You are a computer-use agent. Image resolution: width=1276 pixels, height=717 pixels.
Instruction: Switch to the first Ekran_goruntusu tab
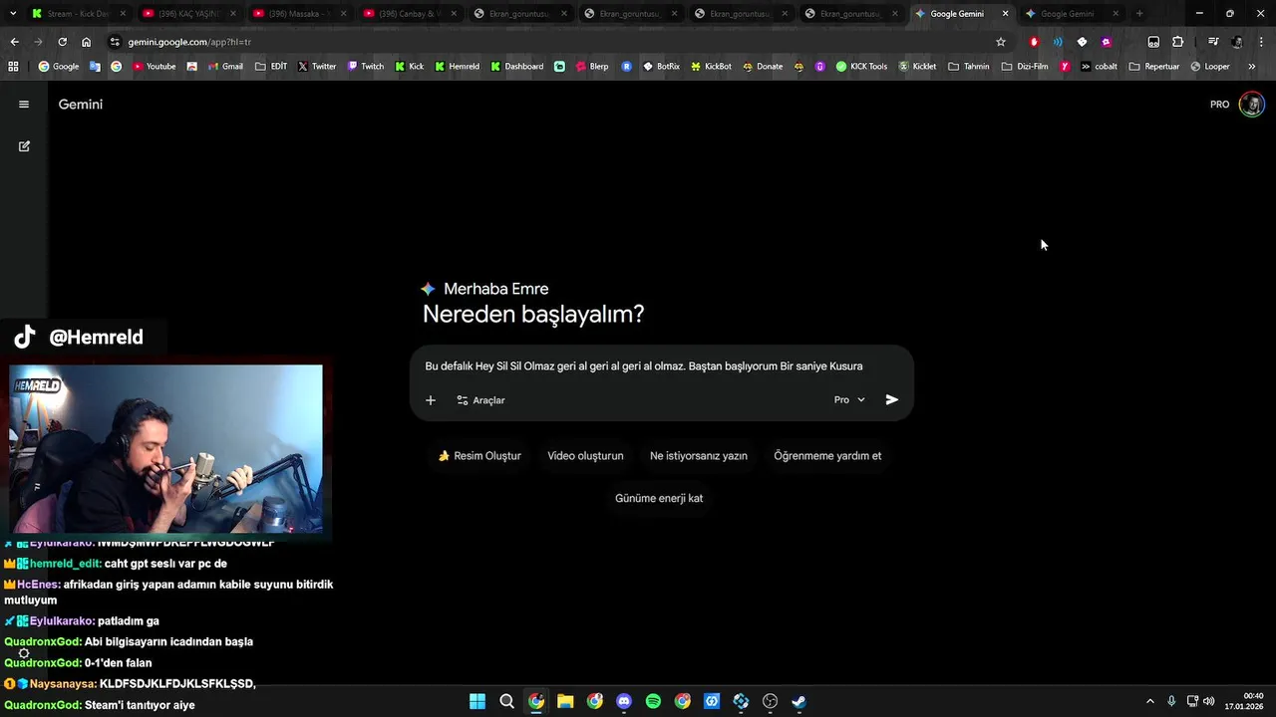click(518, 14)
